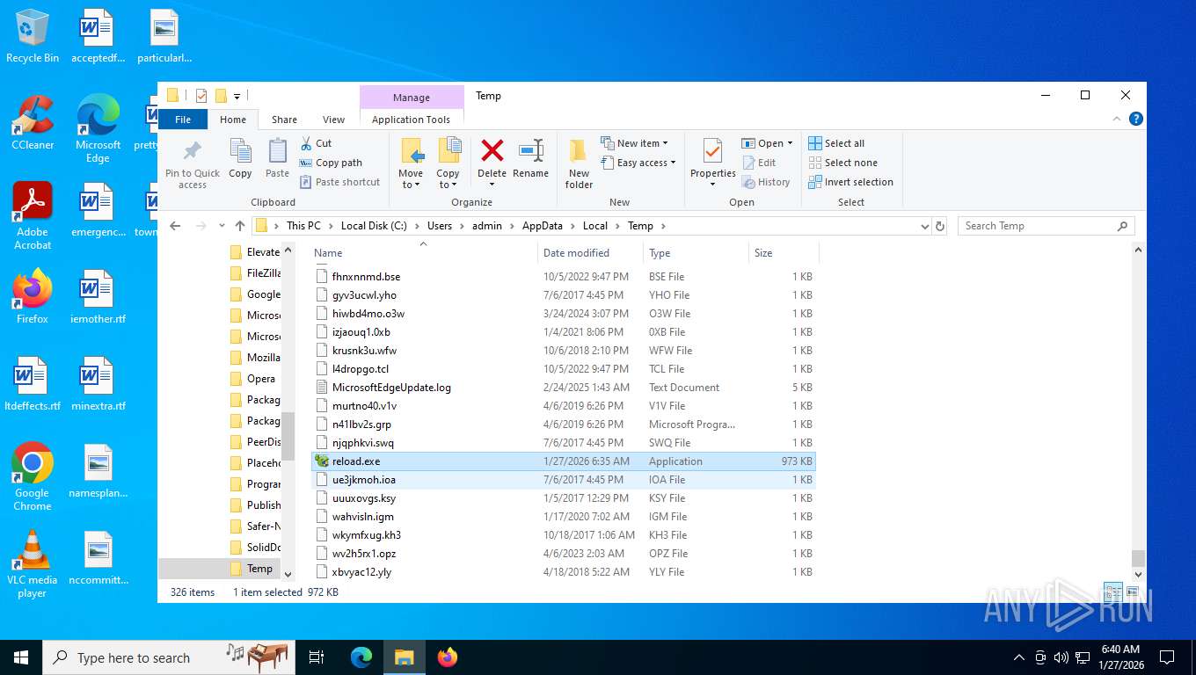Viewport: 1196px width, 675px height.
Task: Select ue3jkmoh.ioa file
Action: (564, 480)
